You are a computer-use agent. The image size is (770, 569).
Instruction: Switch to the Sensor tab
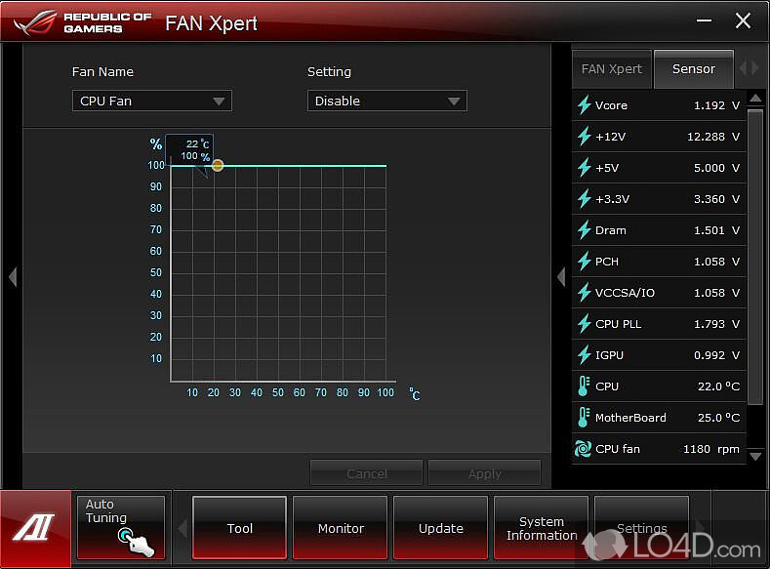694,69
